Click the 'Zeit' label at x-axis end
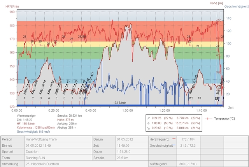Screen dimensions: 249x167 point(231,108)
